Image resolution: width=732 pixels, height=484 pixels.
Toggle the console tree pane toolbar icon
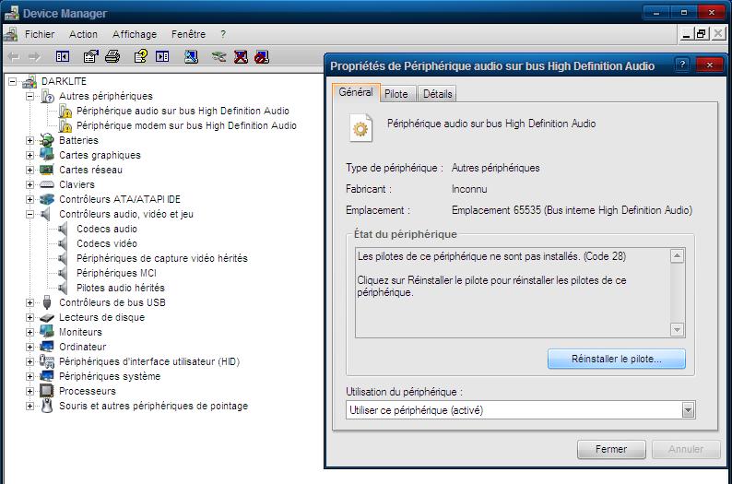click(x=63, y=56)
